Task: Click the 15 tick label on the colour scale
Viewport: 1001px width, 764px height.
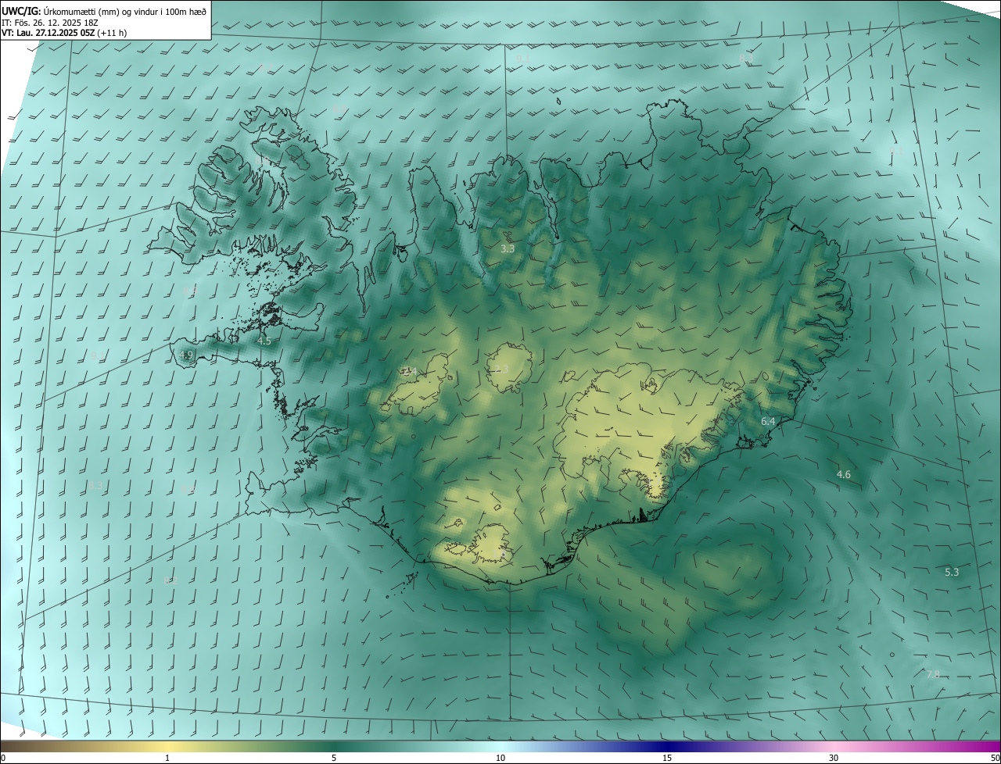Action: coord(667,758)
